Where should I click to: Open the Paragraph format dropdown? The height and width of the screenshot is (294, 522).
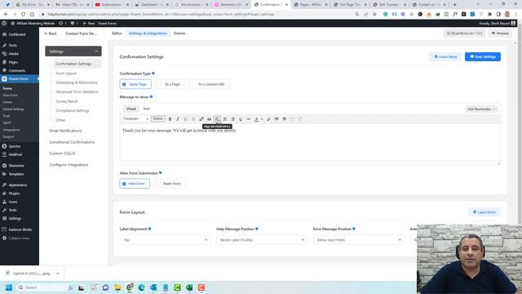point(135,118)
